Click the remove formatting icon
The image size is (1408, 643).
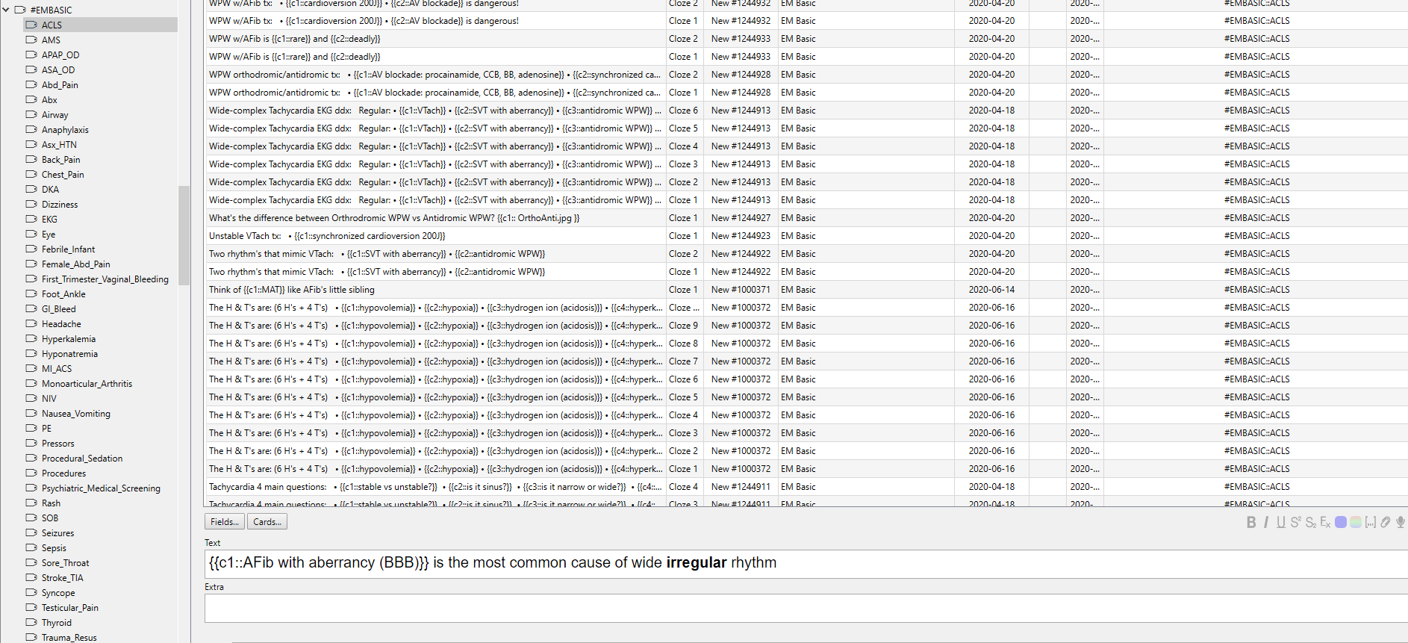tap(1326, 522)
